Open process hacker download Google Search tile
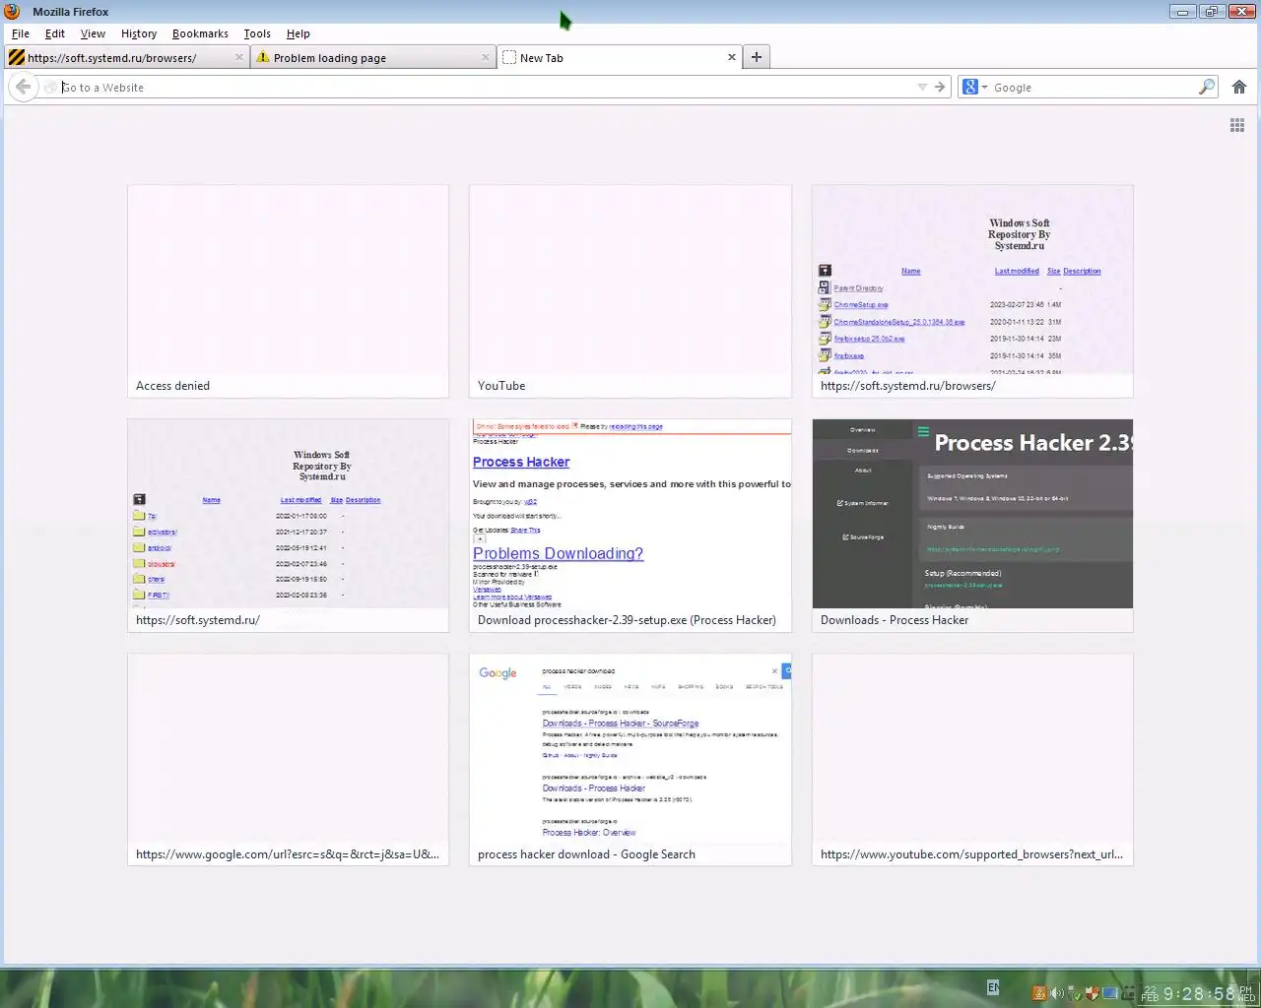 [x=630, y=760]
